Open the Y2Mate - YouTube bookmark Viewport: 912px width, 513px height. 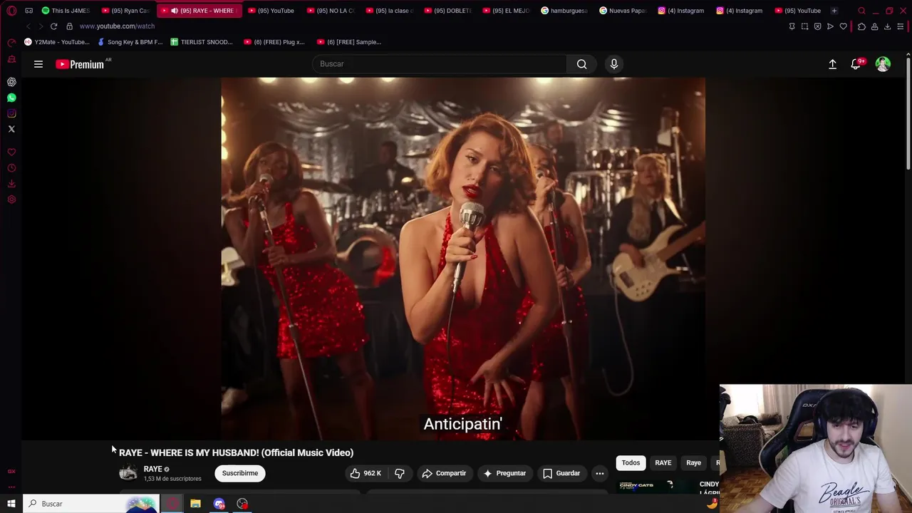[x=57, y=42]
